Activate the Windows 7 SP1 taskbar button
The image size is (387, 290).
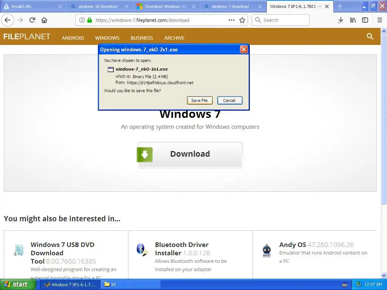pyautogui.click(x=70, y=285)
